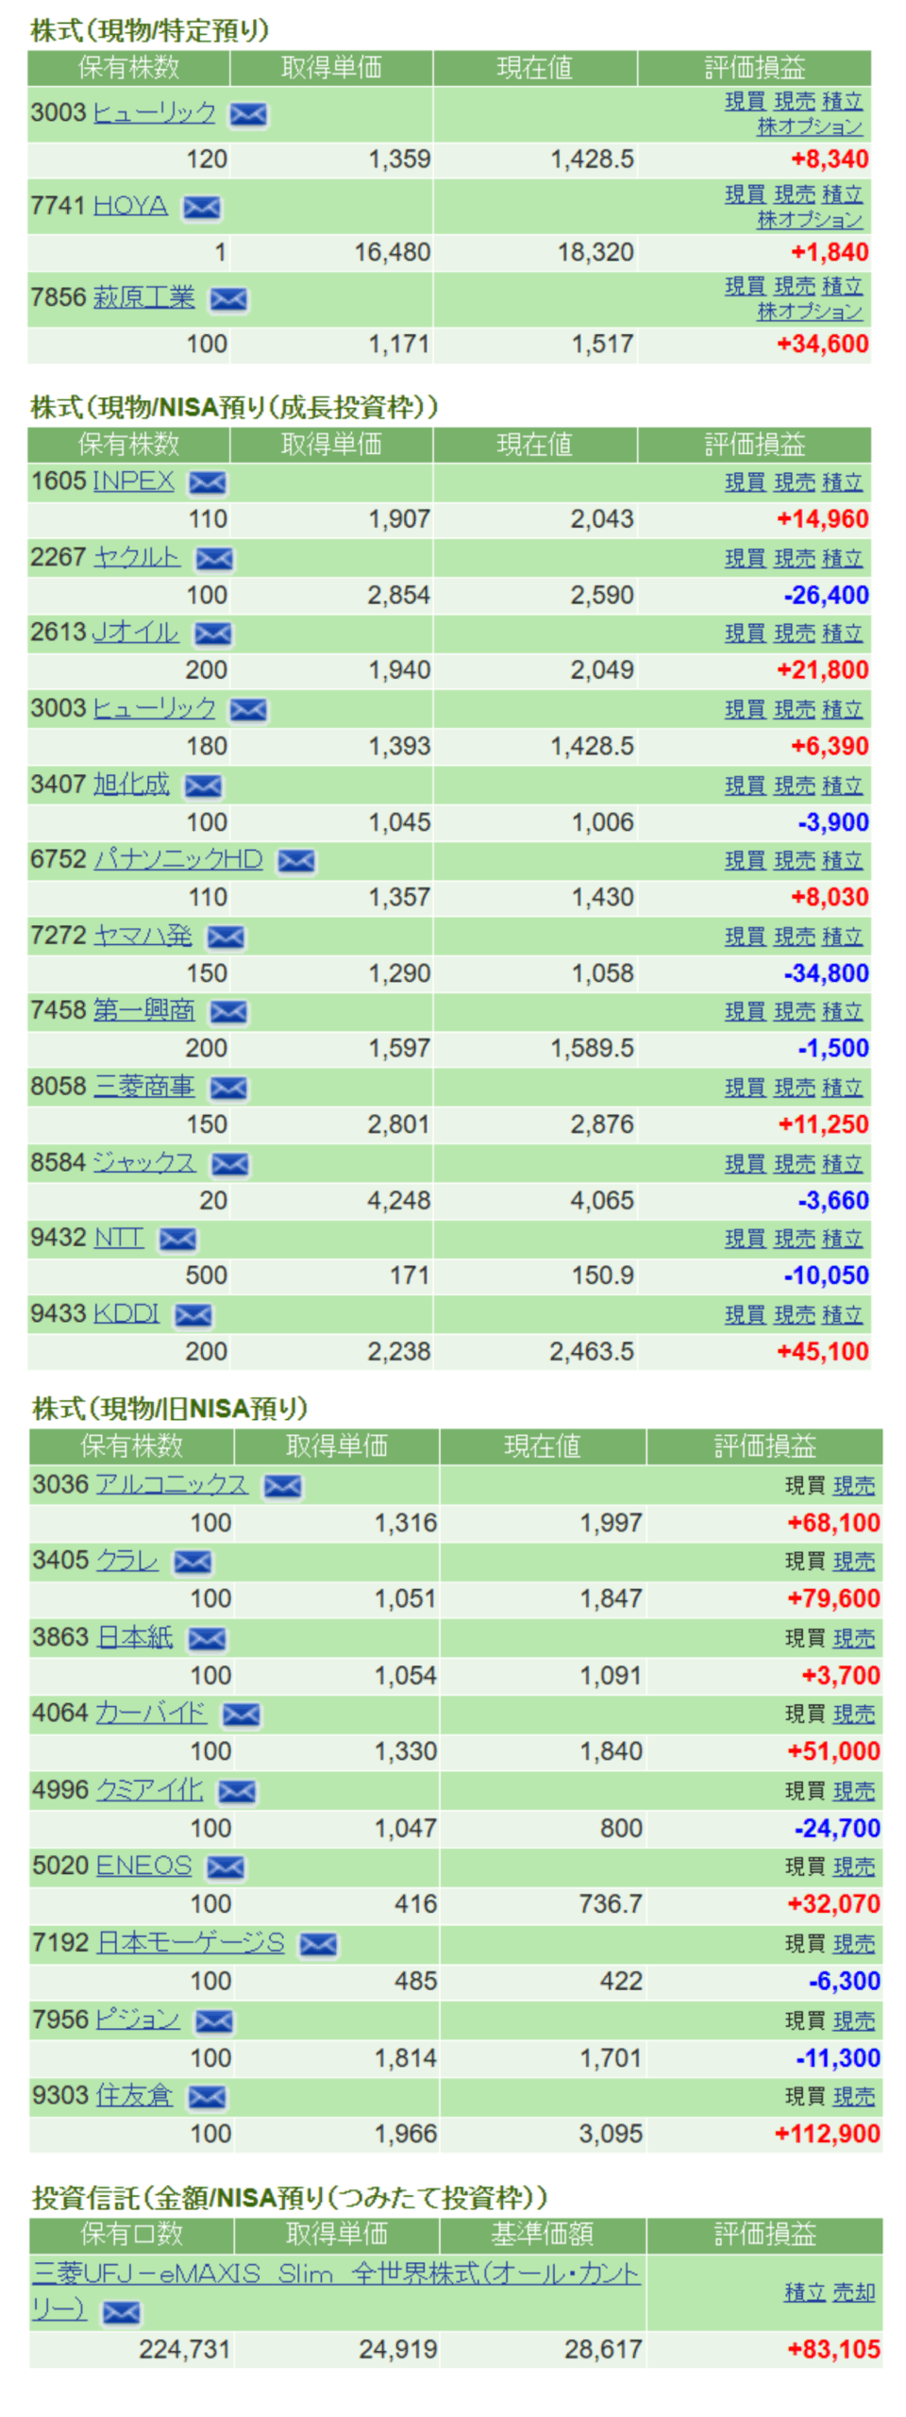Viewport: 906px width, 2417px height.
Task: Click the envelope icon beside アルコニックス
Action: 282,1485
